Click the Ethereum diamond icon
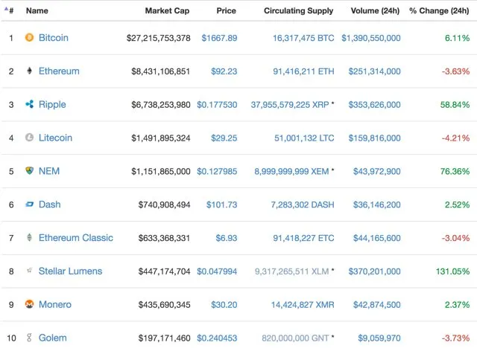This screenshot has height=354, width=477. tap(29, 71)
